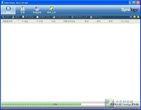
Task: Open the 管理 (Management) tab
Action: [8, 10]
